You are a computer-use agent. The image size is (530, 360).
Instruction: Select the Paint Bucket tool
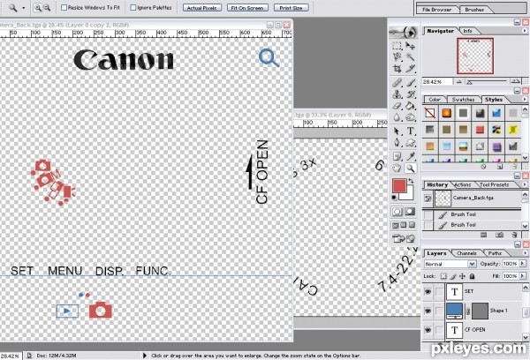[x=410, y=106]
